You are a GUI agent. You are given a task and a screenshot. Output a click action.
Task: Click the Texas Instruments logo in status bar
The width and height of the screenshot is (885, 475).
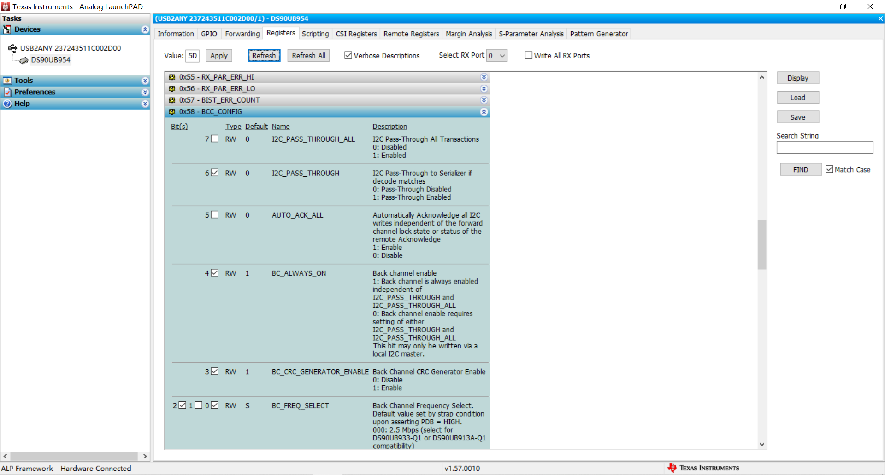672,468
